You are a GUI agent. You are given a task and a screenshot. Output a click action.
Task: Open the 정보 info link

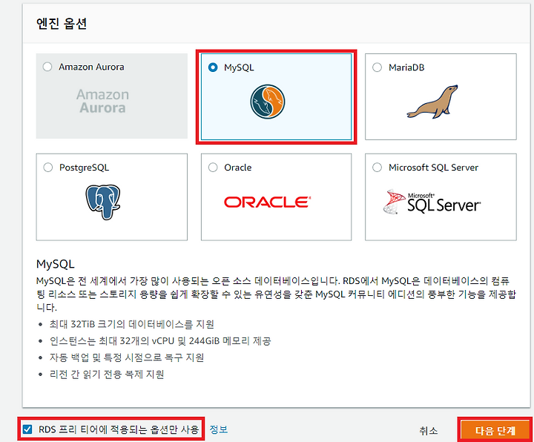[x=218, y=429]
